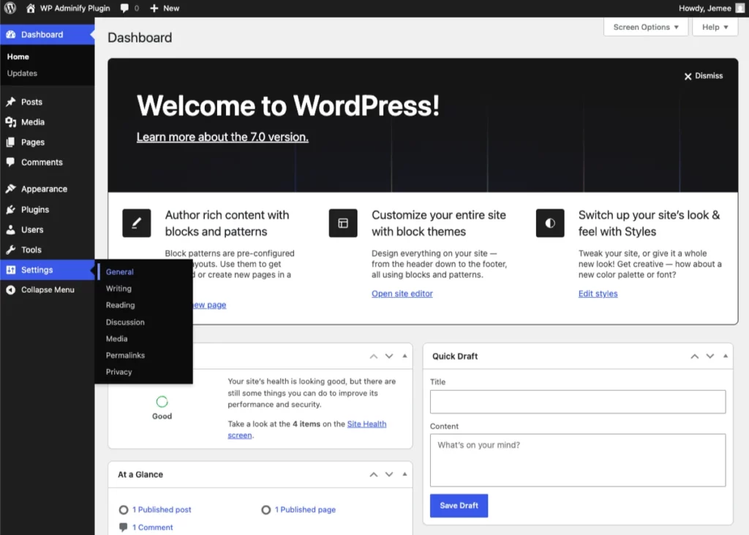The height and width of the screenshot is (535, 749).
Task: Move Site Health panel down arrow
Action: pyautogui.click(x=389, y=356)
